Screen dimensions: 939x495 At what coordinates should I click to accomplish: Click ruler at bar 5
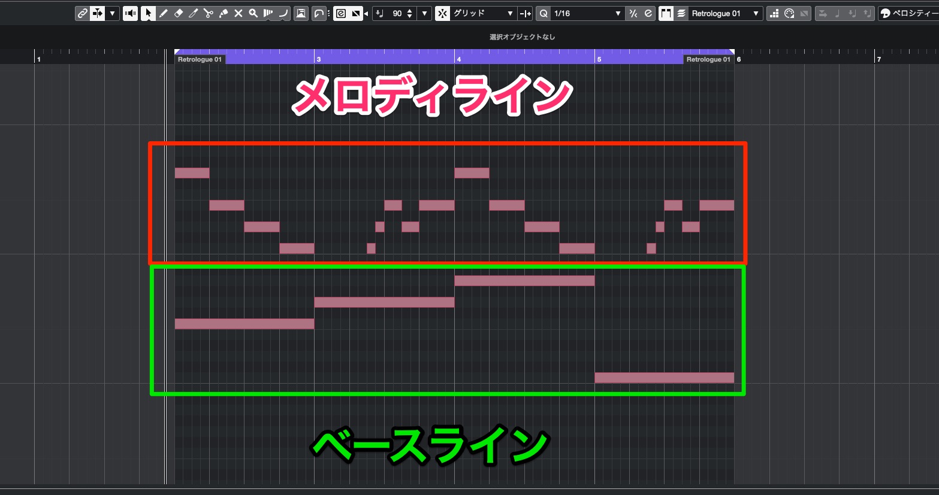tap(599, 59)
